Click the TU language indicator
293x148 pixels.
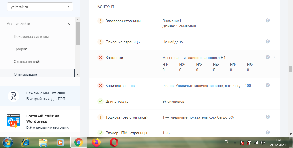[x=227, y=142]
